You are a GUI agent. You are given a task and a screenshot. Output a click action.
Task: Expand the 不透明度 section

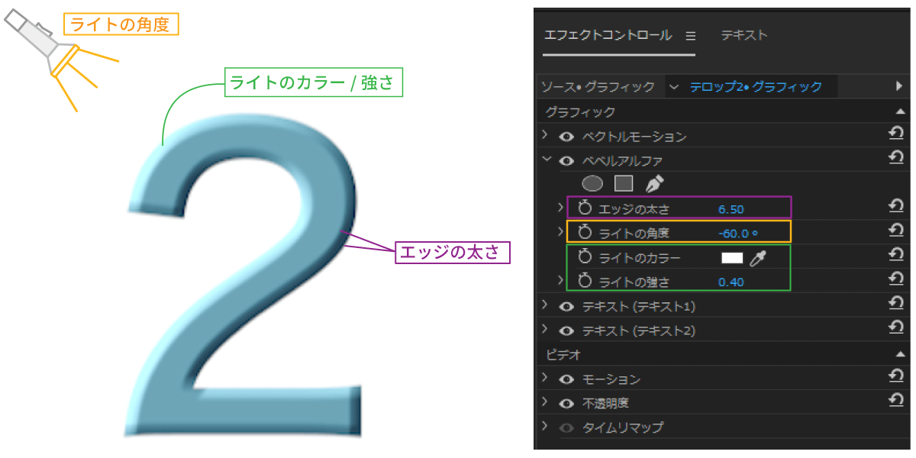click(545, 401)
